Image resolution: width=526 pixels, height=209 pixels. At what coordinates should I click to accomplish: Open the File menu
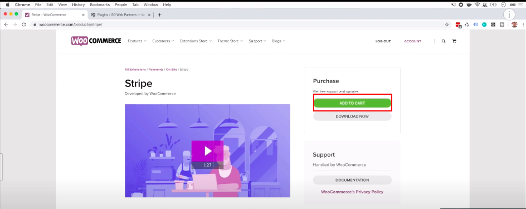(38, 4)
